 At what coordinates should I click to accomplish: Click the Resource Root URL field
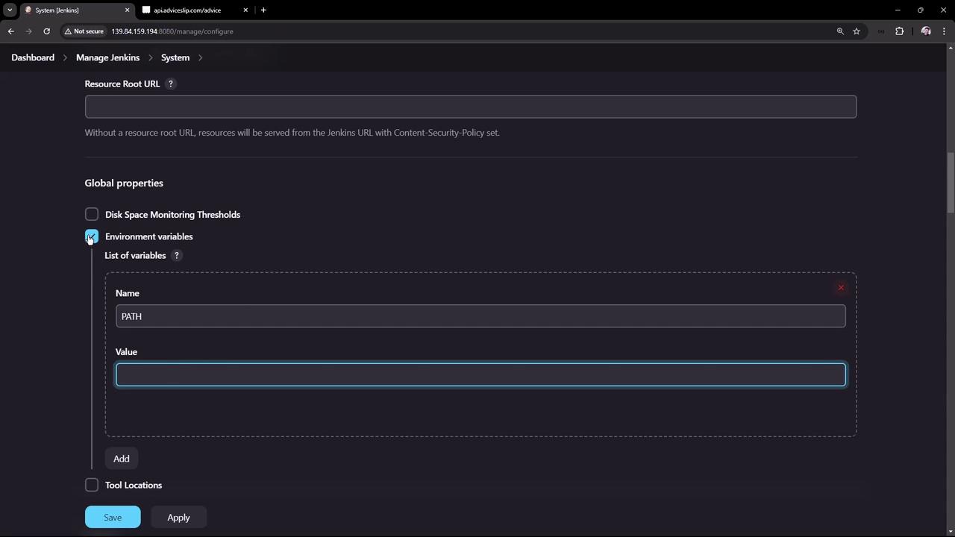(x=471, y=107)
